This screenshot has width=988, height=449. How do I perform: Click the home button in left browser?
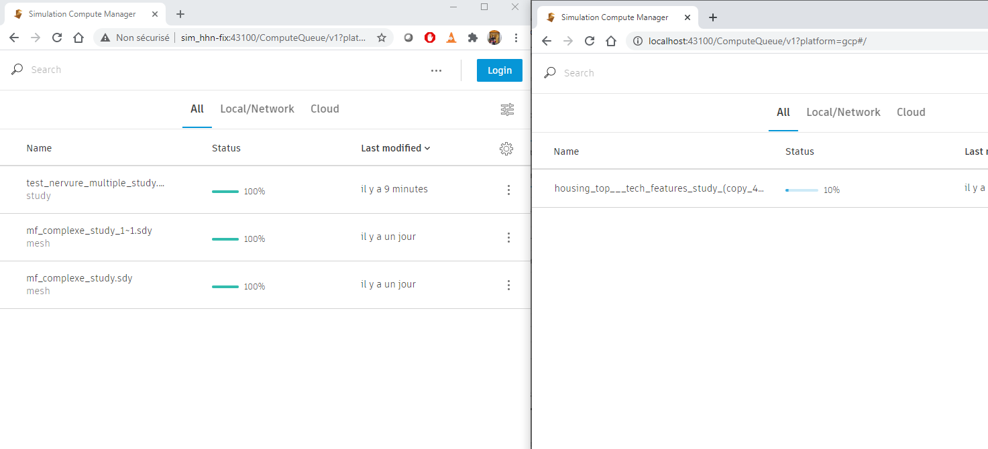(78, 38)
